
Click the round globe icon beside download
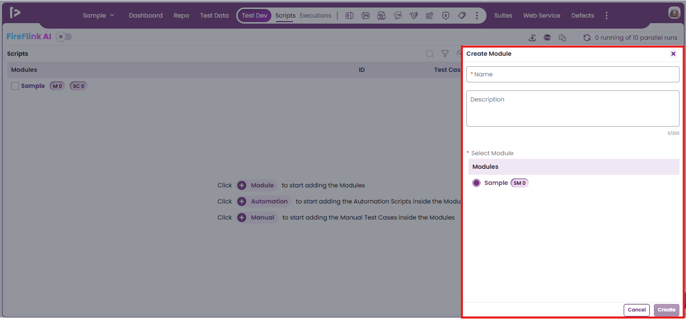(547, 38)
